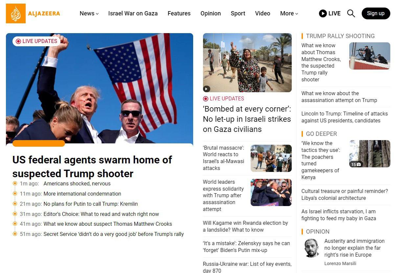Viewport: 407px width, 273px height.
Task: Click the 51m ago timeline marker
Action: [x=15, y=234]
